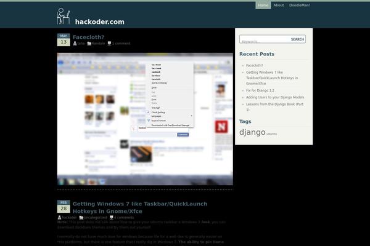Open the Getting Windows 7 like Taskbar post title
Screen dimensions: 370x246
(x=140, y=207)
